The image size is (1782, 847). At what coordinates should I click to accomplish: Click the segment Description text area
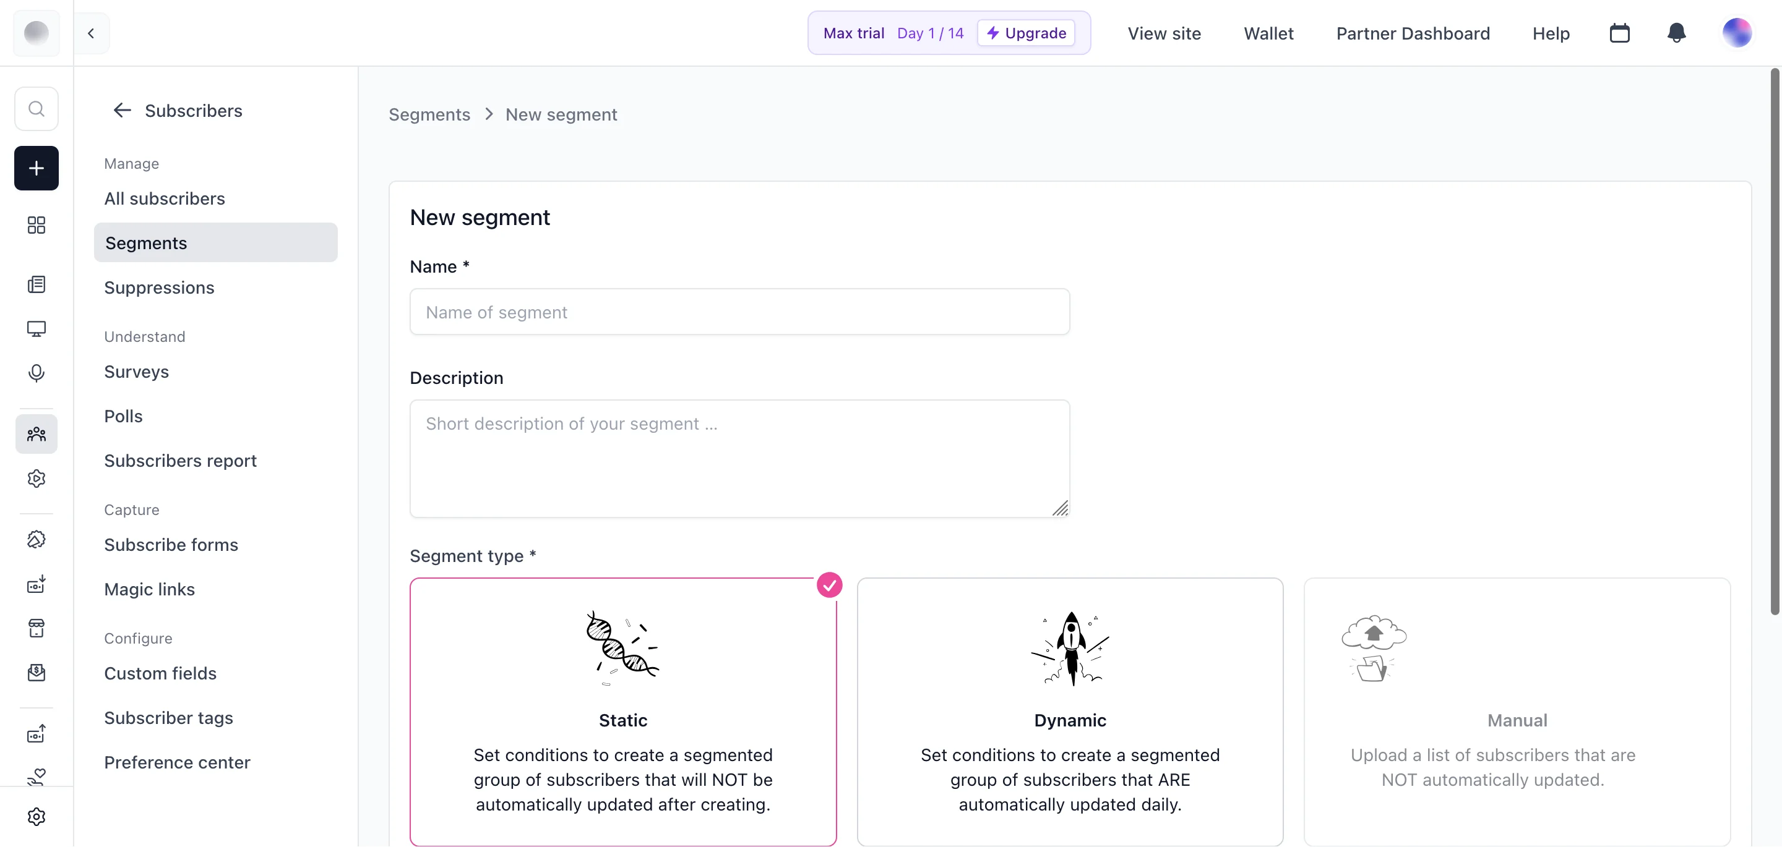[739, 458]
